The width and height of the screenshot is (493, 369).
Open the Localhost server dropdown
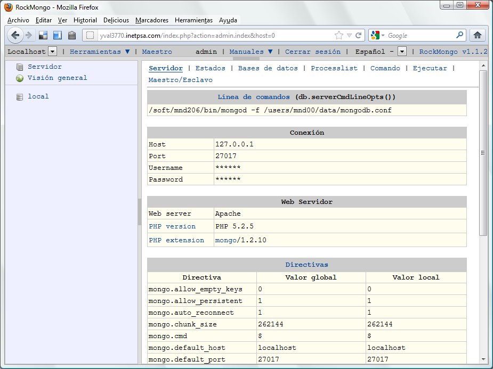point(53,52)
